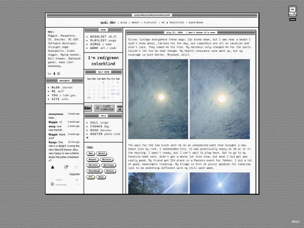Filter posts by #handmade tag
304x228 pixels.
tap(94, 171)
